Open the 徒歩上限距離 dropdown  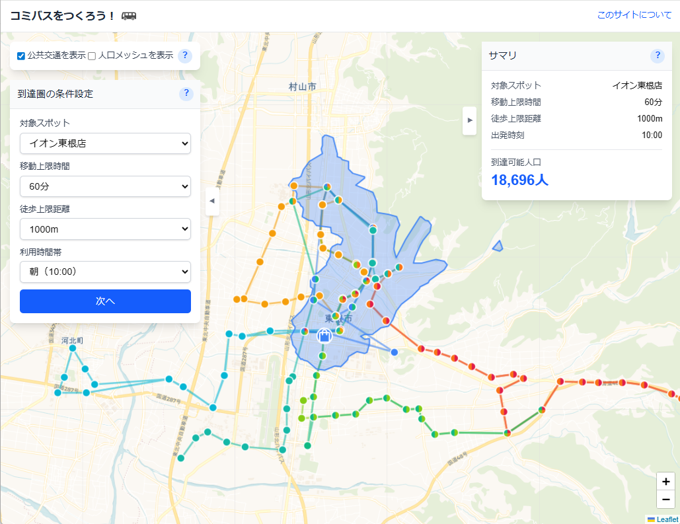[105, 229]
